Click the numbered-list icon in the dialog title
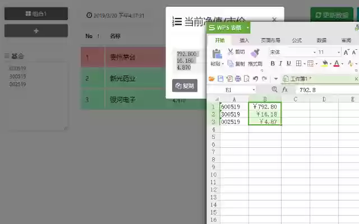Image resolution: width=359 pixels, height=224 pixels. (x=177, y=21)
